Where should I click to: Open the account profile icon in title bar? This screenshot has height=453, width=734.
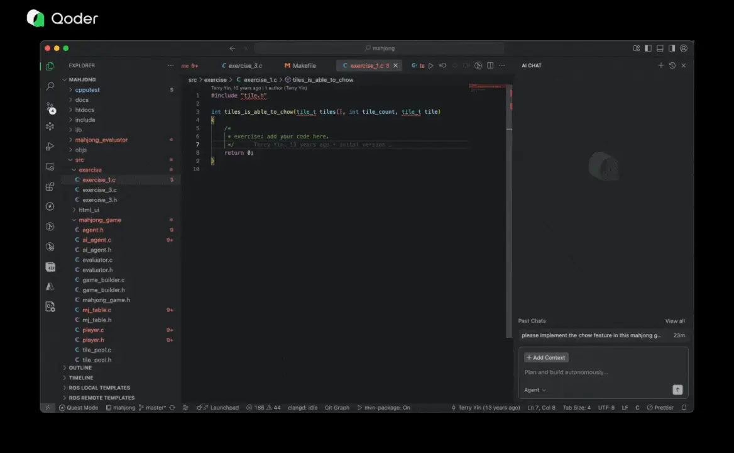pyautogui.click(x=684, y=48)
